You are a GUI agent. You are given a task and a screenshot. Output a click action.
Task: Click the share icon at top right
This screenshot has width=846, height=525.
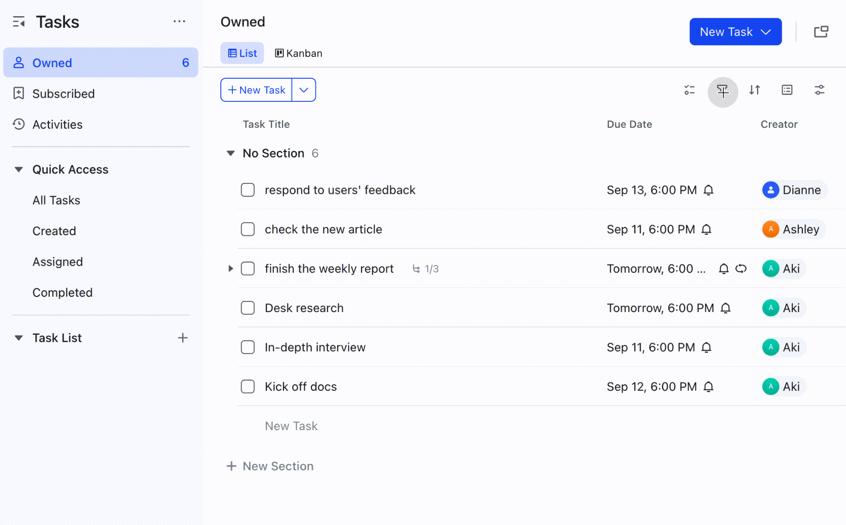(x=822, y=31)
